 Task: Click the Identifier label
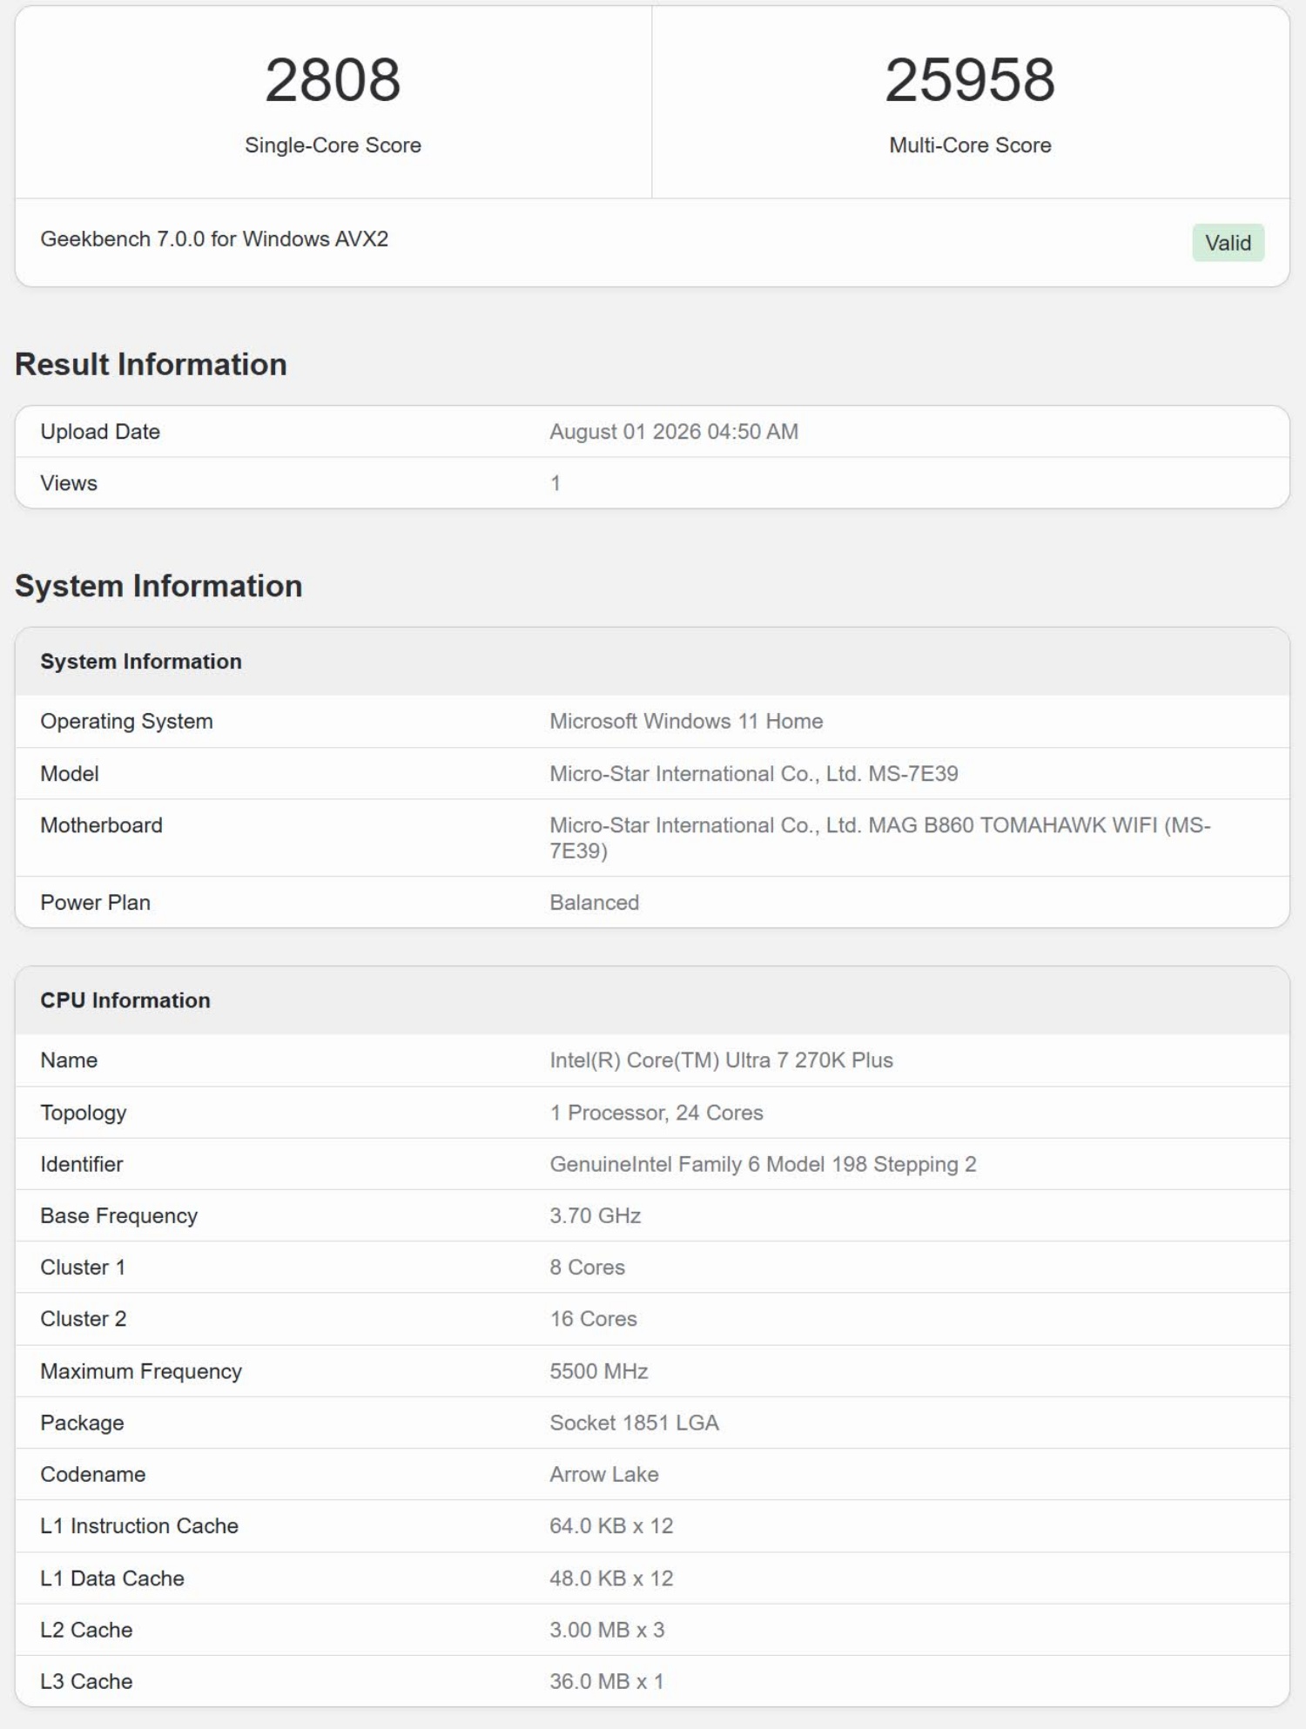[82, 1164]
